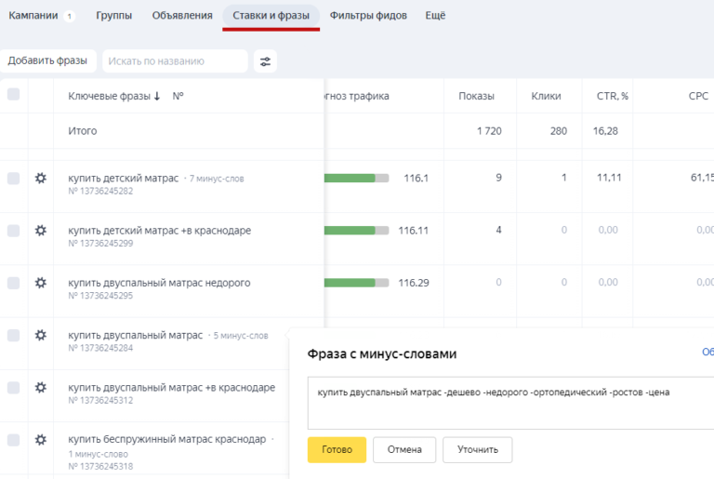
Task: Switch to the Кампании tab
Action: 33,16
